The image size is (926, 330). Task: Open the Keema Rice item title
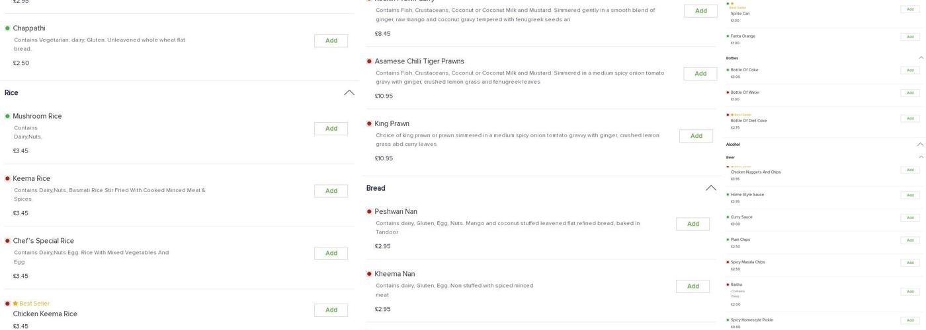(x=31, y=179)
